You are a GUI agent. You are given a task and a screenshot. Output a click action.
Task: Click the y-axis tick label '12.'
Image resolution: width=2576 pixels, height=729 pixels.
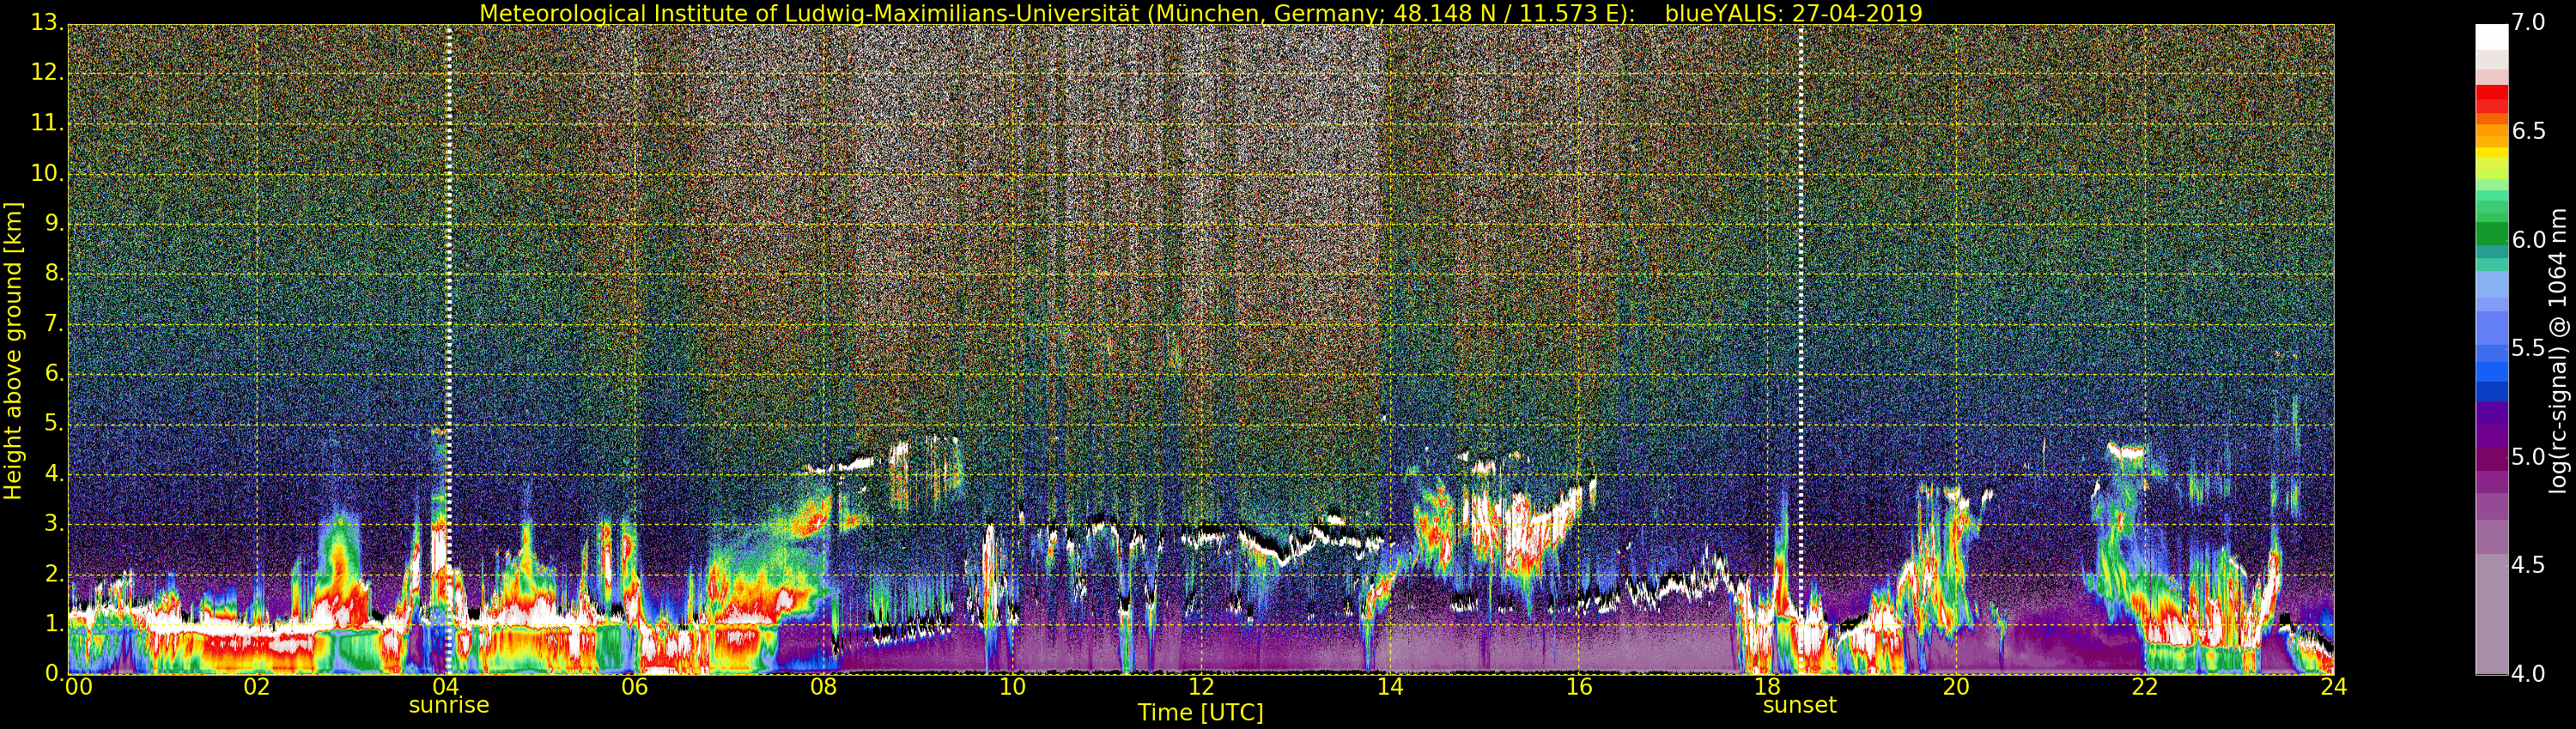click(46, 73)
